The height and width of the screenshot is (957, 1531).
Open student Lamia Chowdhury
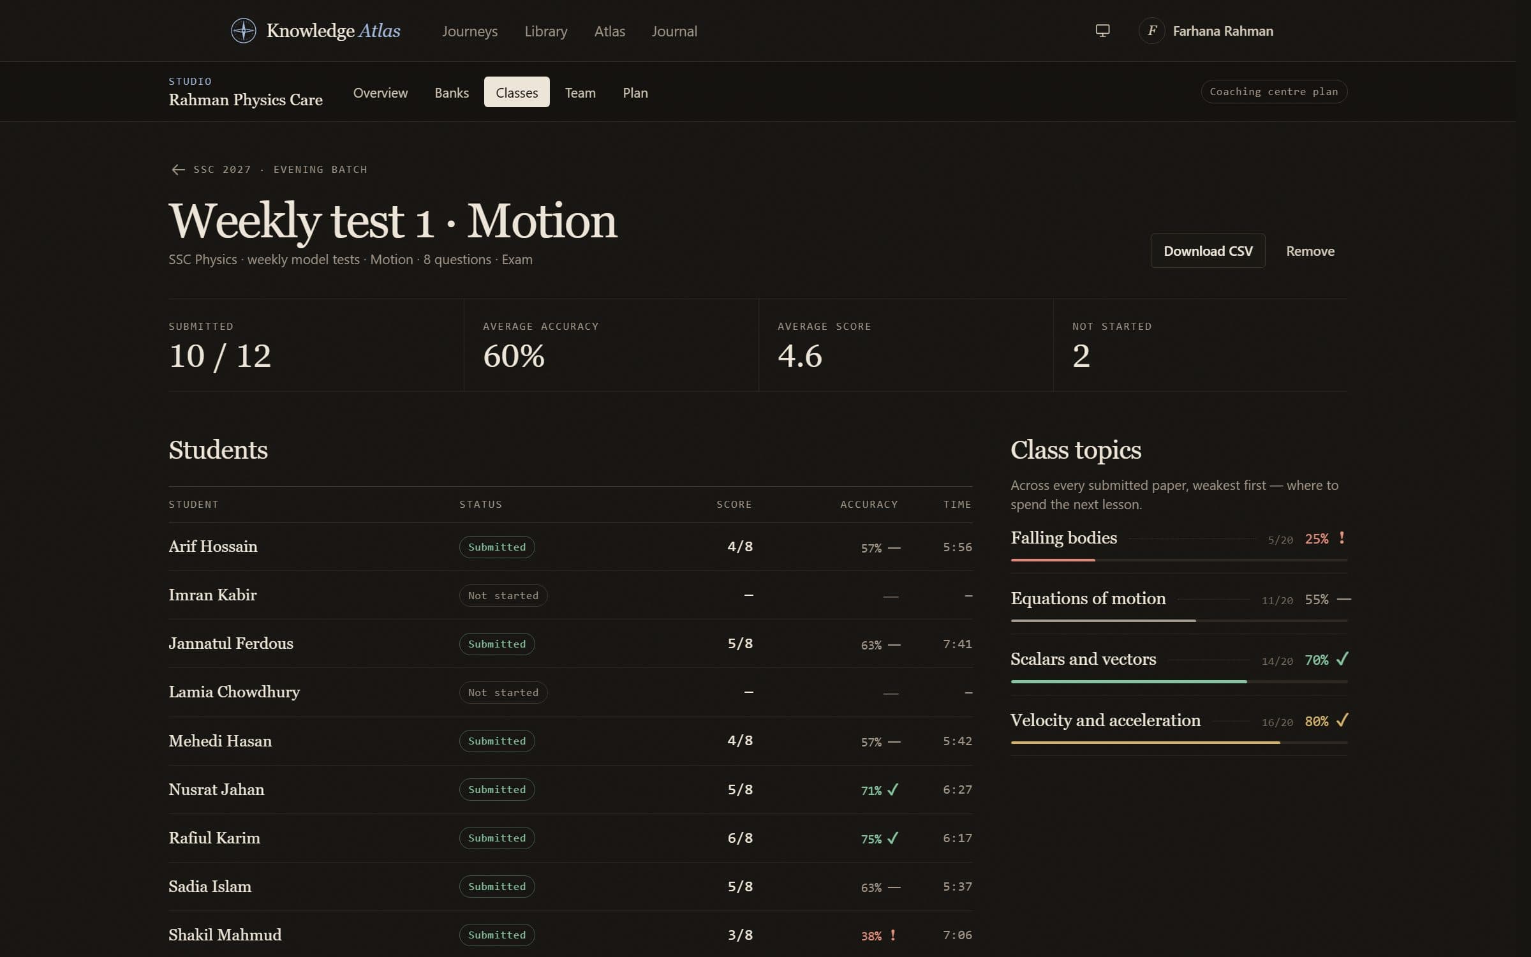(234, 692)
